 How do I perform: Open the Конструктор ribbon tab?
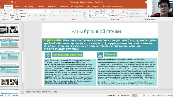point(28,6)
